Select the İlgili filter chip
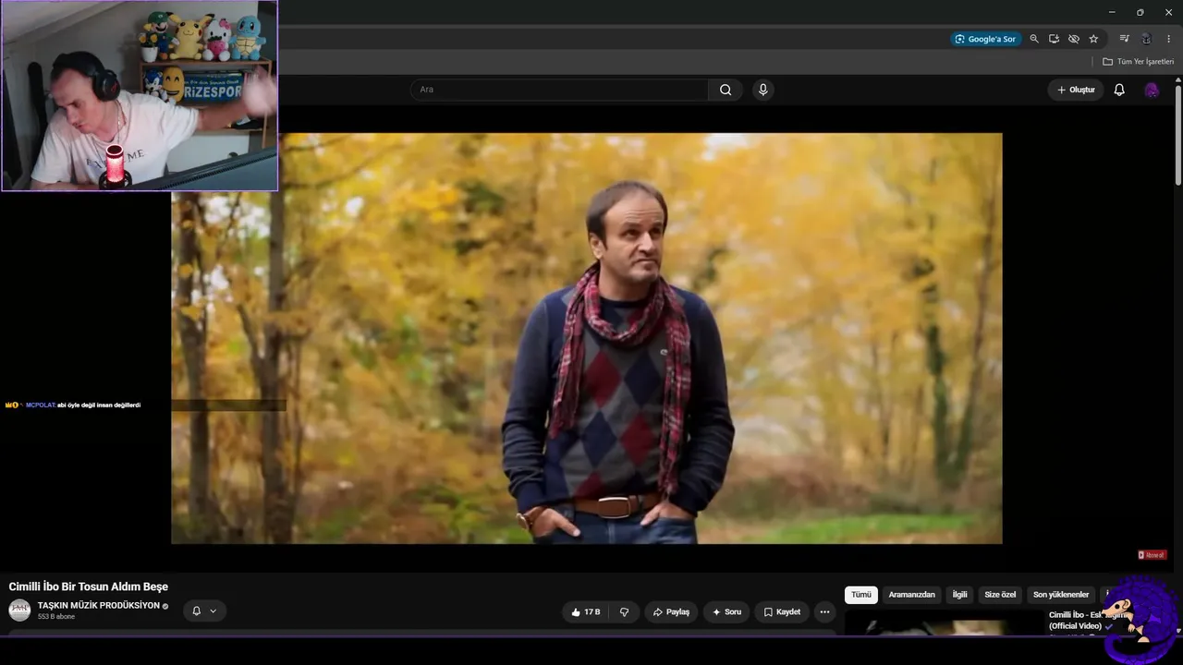Viewport: 1183px width, 665px height. [x=960, y=595]
